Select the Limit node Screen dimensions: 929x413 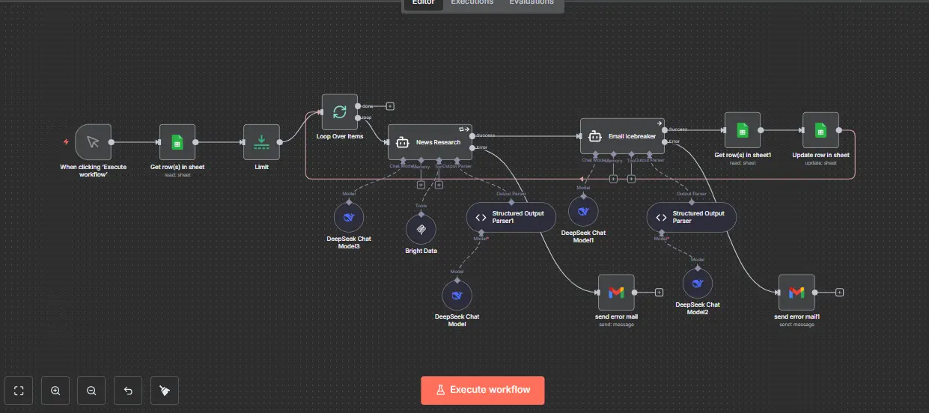[x=261, y=141]
